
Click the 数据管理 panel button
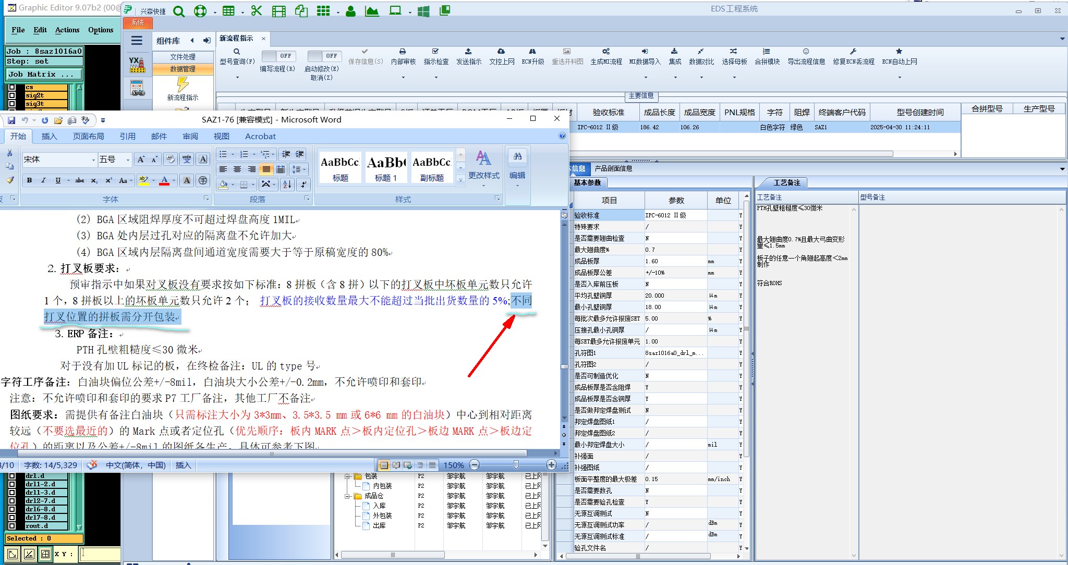click(x=183, y=69)
